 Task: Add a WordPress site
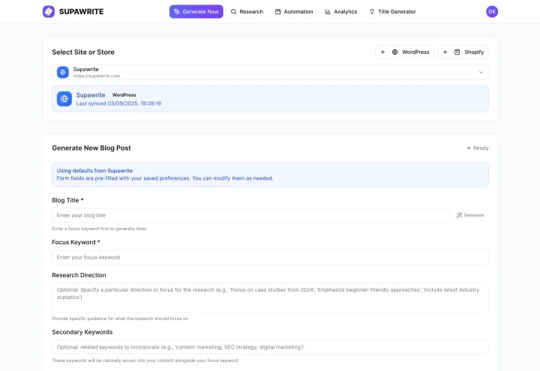(405, 52)
